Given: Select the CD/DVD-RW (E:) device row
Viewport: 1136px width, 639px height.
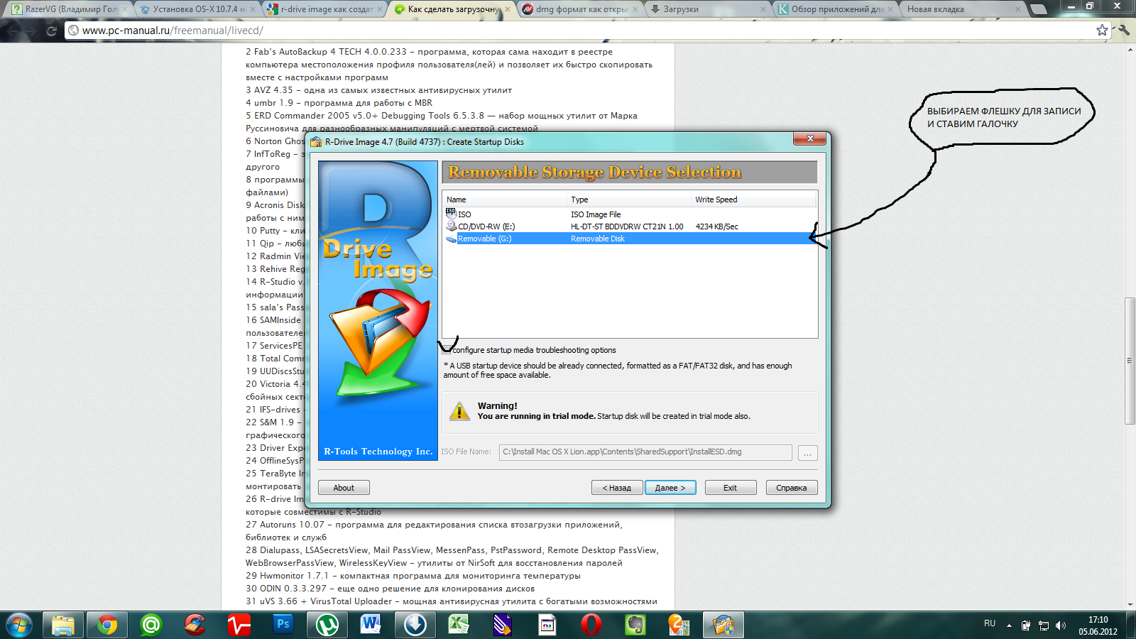Looking at the screenshot, I should (x=629, y=226).
